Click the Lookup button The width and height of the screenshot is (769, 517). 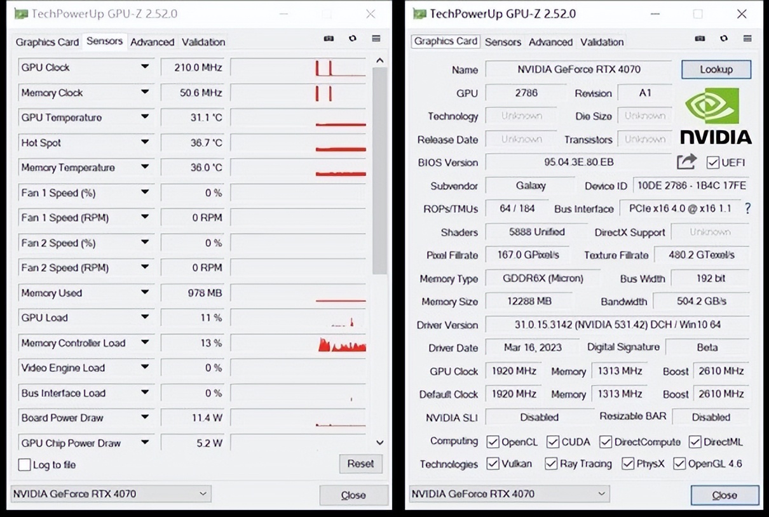point(716,69)
